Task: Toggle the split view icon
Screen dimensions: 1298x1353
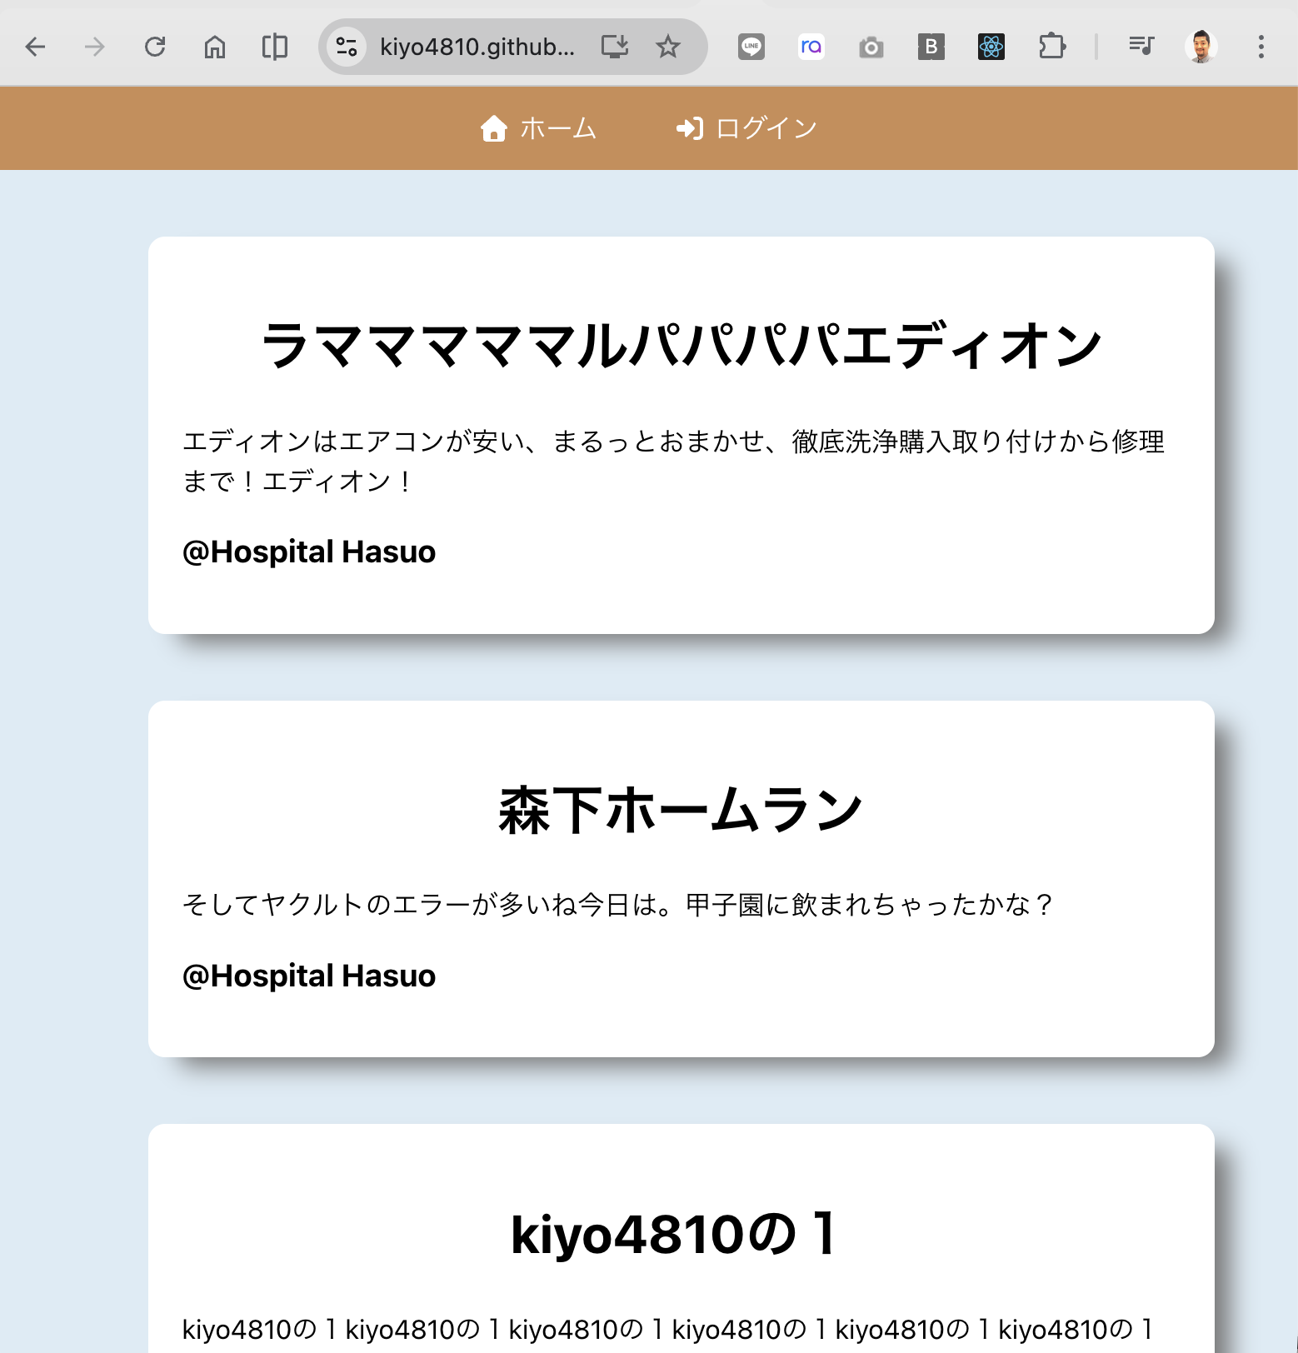Action: coord(275,47)
